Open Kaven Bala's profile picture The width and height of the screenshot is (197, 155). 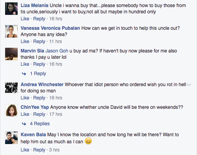(x=11, y=138)
